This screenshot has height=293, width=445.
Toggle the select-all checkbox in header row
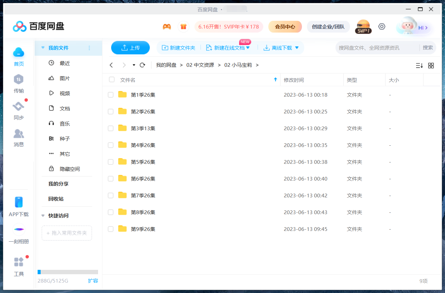(112, 80)
